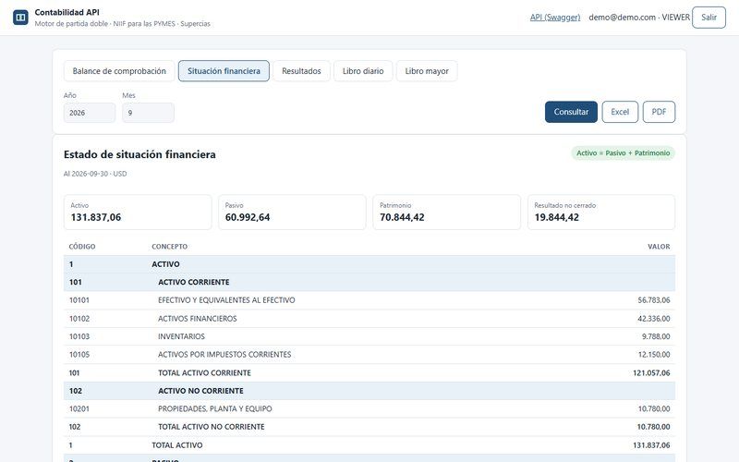Image resolution: width=739 pixels, height=462 pixels.
Task: Select the Activo summary card 131.837,06
Action: pos(138,213)
